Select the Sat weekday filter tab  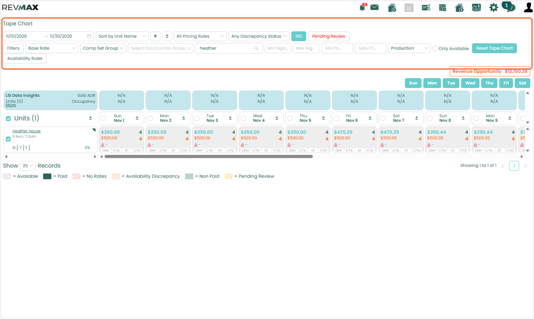522,83
